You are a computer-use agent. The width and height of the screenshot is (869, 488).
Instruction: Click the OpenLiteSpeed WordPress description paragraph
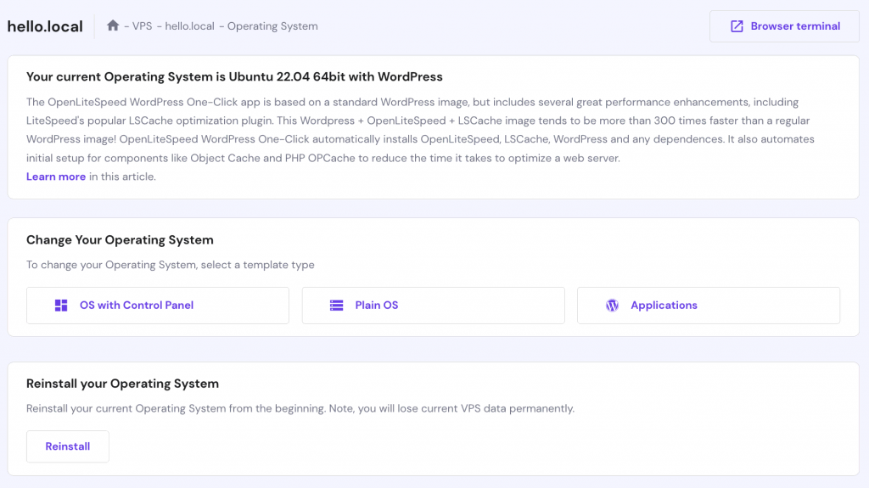(420, 130)
